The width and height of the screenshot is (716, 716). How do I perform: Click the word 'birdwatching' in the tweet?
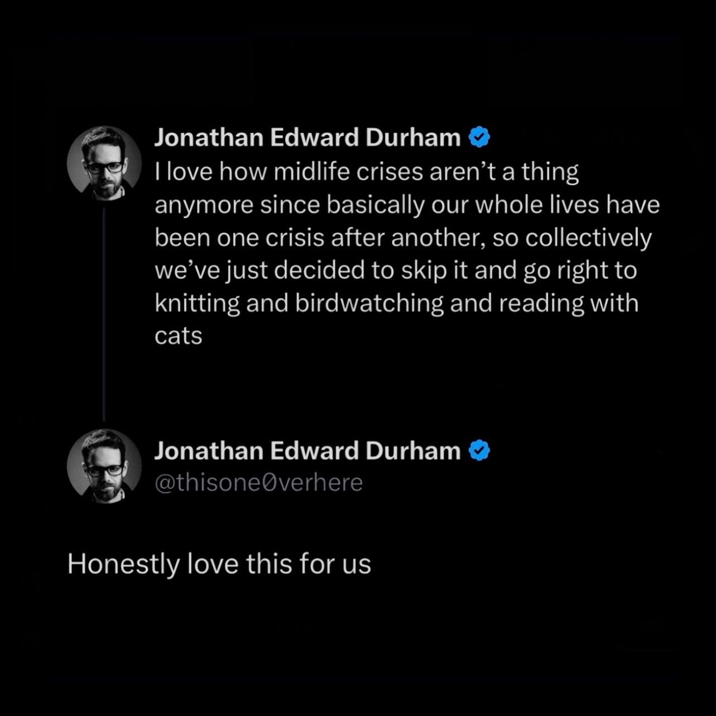click(x=369, y=303)
